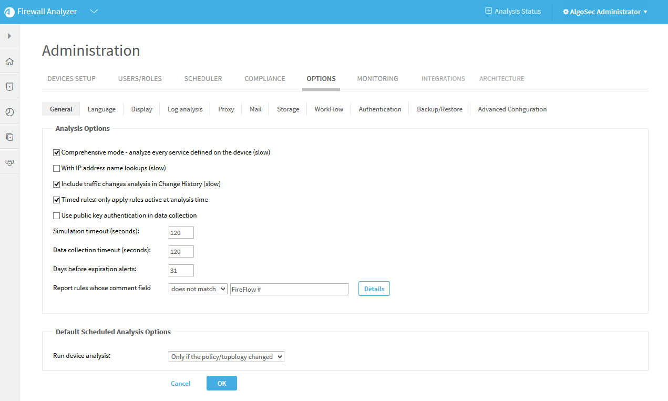Check public key authentication in data collection
Image resolution: width=668 pixels, height=401 pixels.
(x=57, y=216)
